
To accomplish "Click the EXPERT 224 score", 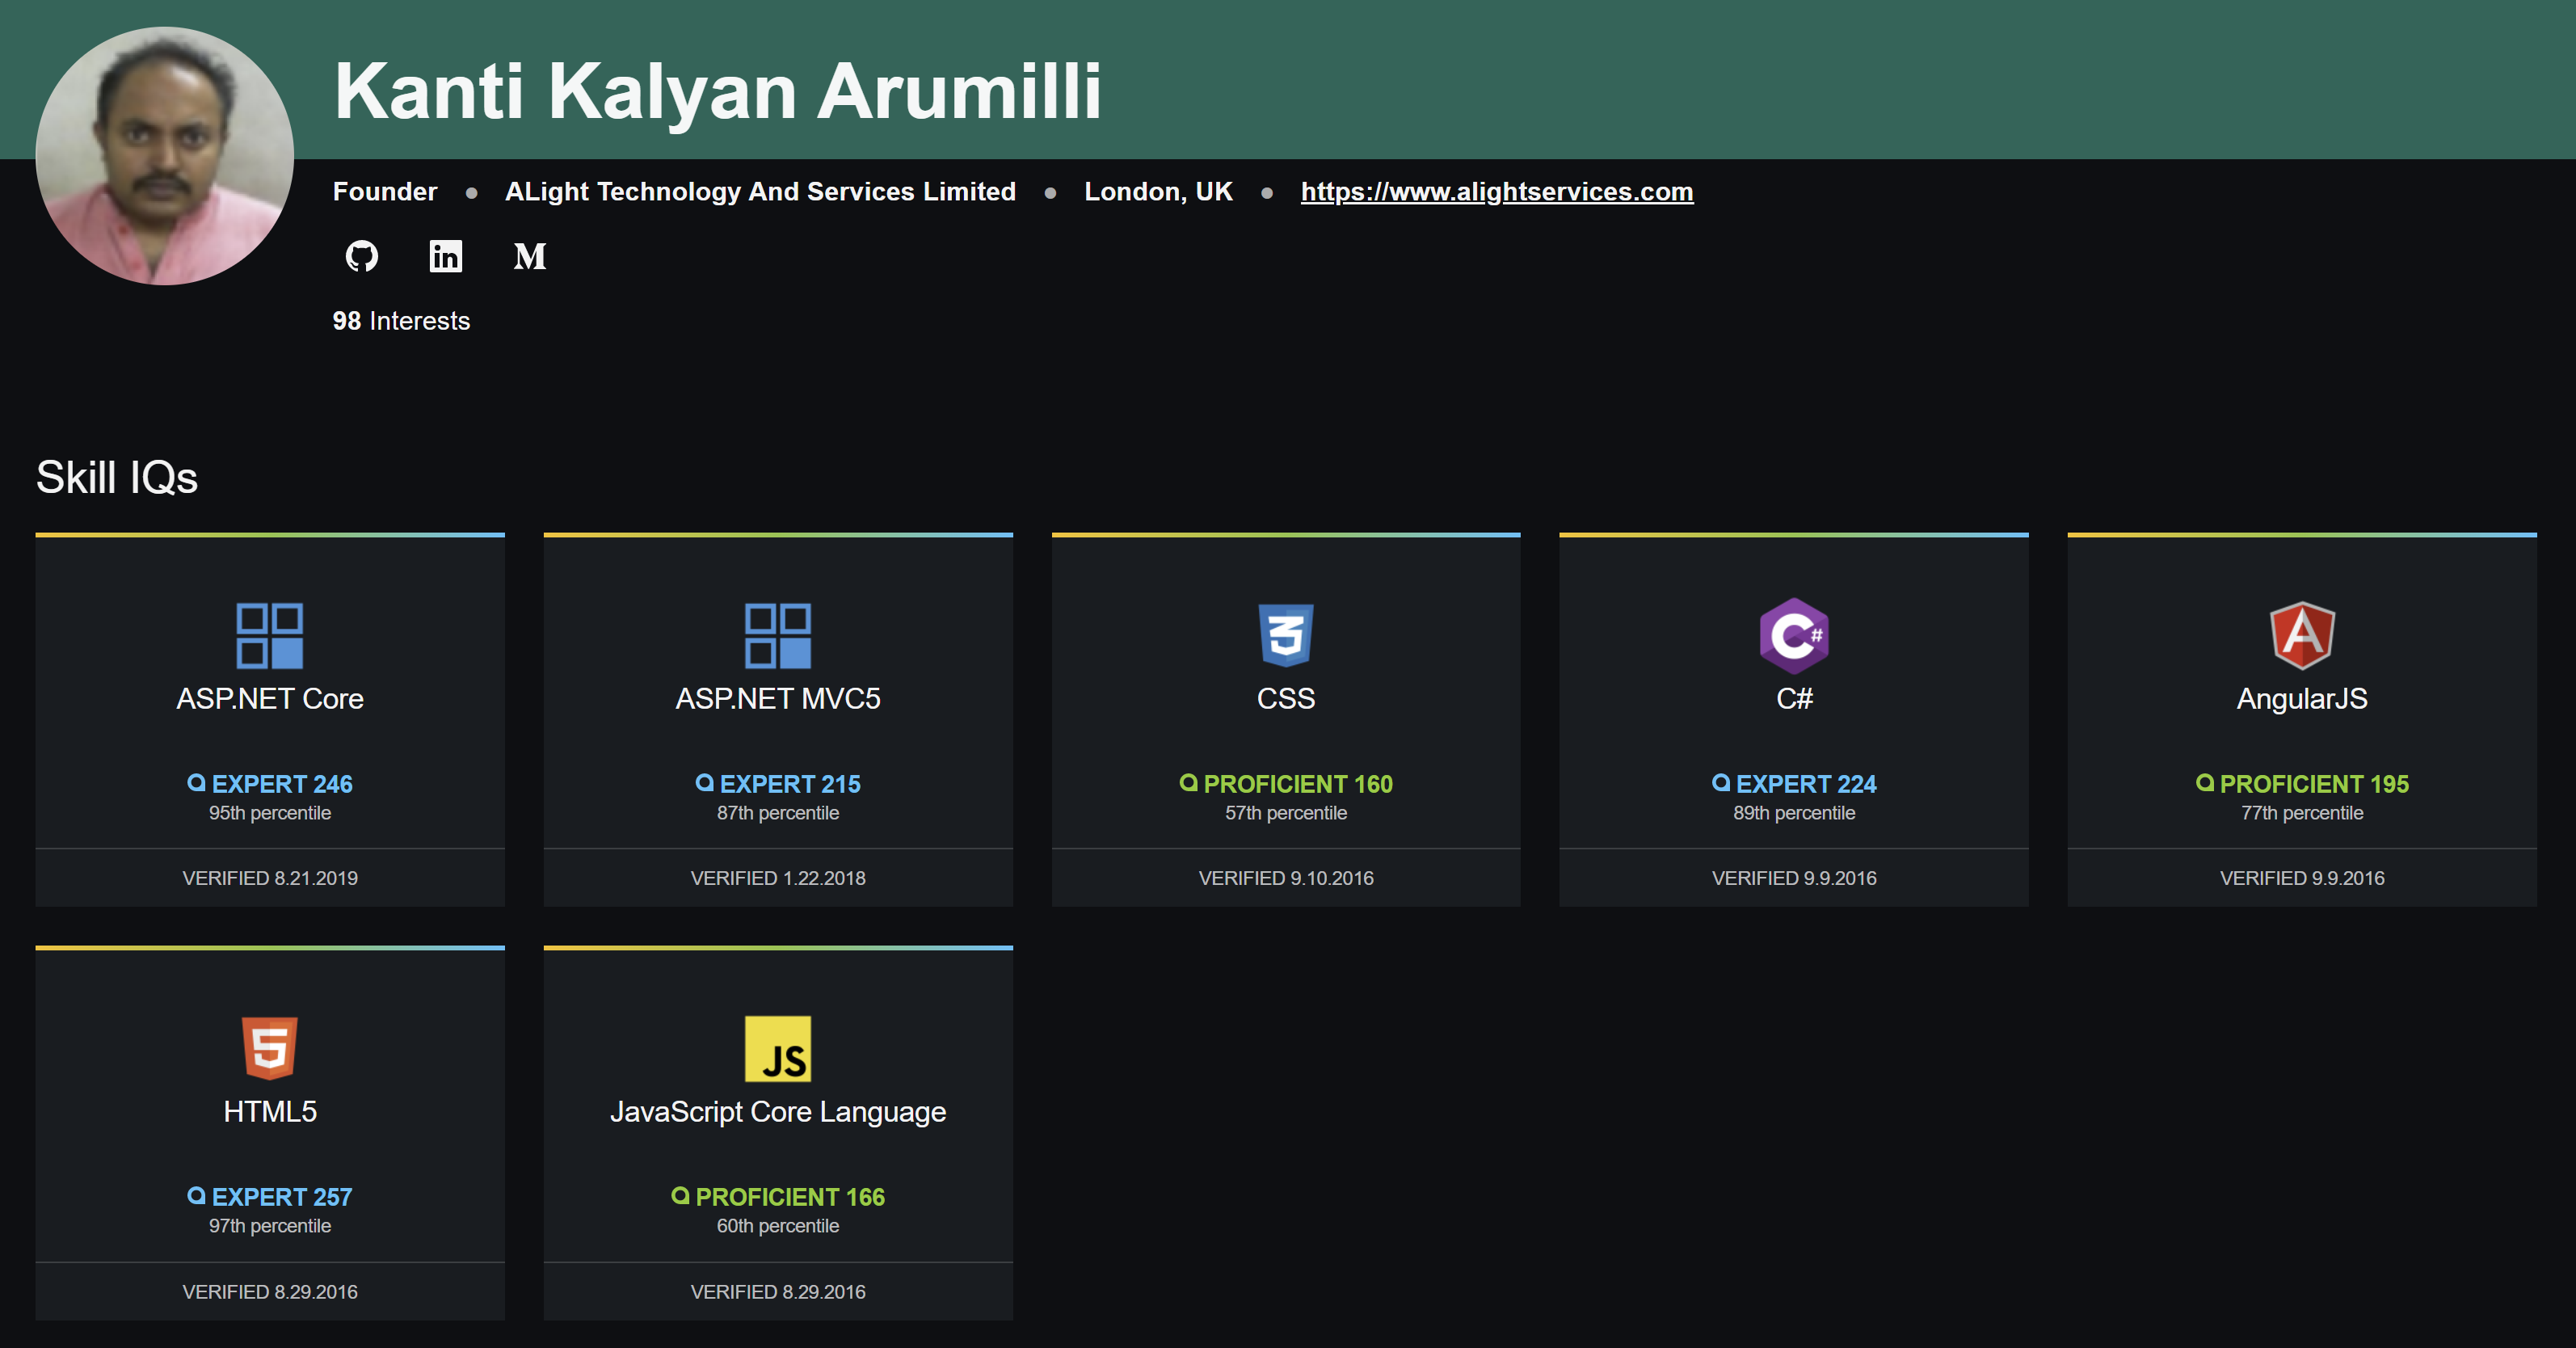I will [1806, 784].
